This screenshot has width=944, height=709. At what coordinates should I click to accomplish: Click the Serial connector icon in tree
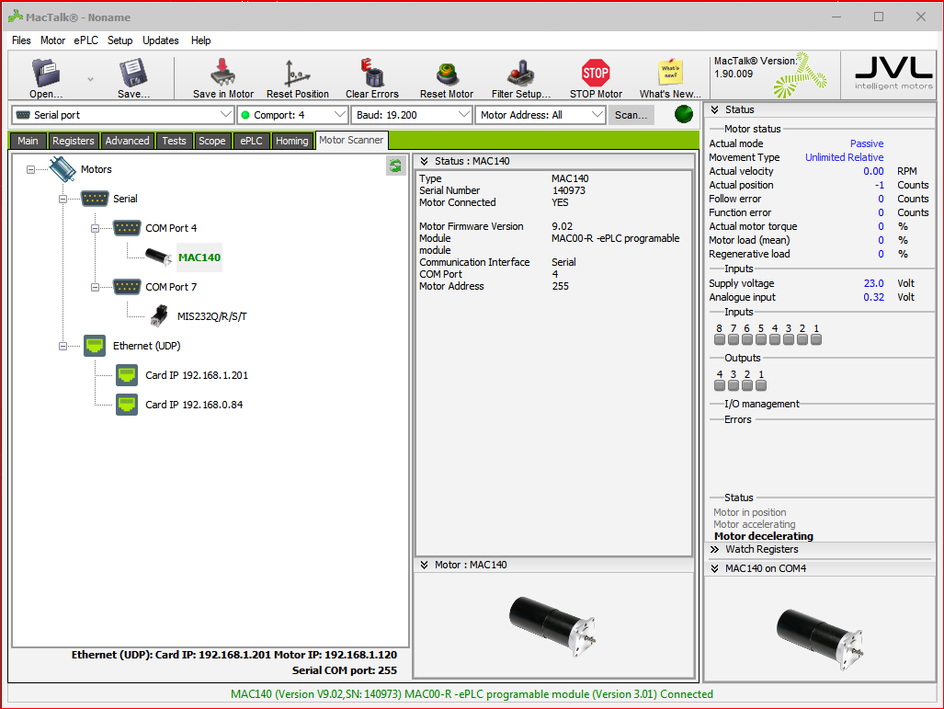coord(95,199)
